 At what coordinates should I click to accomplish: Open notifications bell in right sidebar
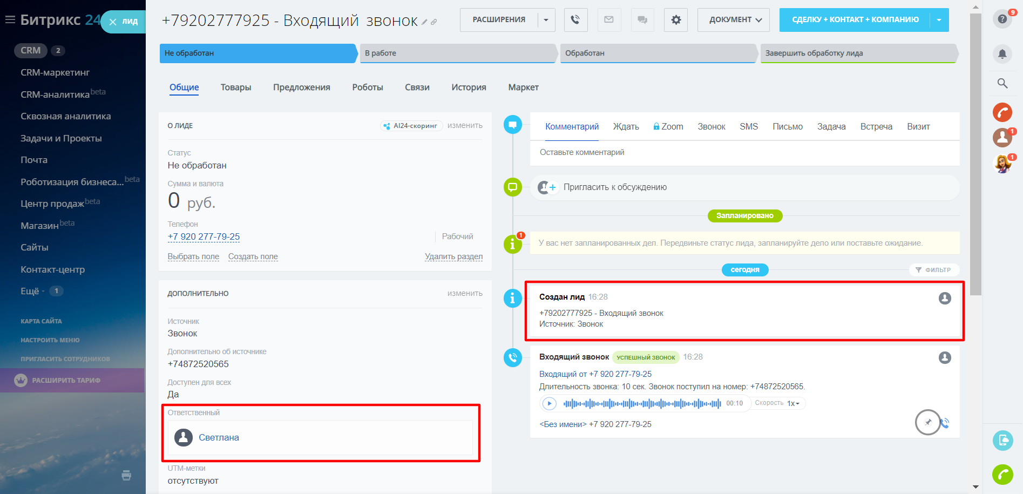tap(1002, 54)
